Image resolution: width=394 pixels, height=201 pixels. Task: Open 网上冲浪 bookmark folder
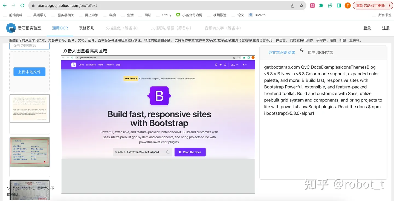(92, 15)
